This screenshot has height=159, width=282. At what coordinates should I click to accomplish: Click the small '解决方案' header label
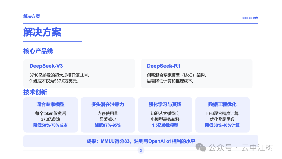coord(32,16)
